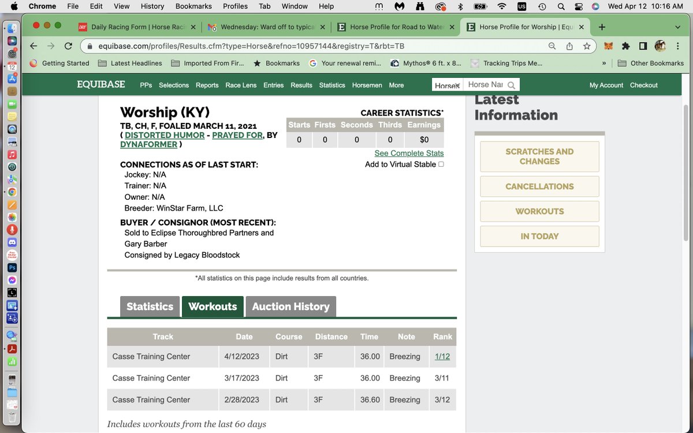
Task: Open the 1/12 workout rank link
Action: pyautogui.click(x=442, y=356)
